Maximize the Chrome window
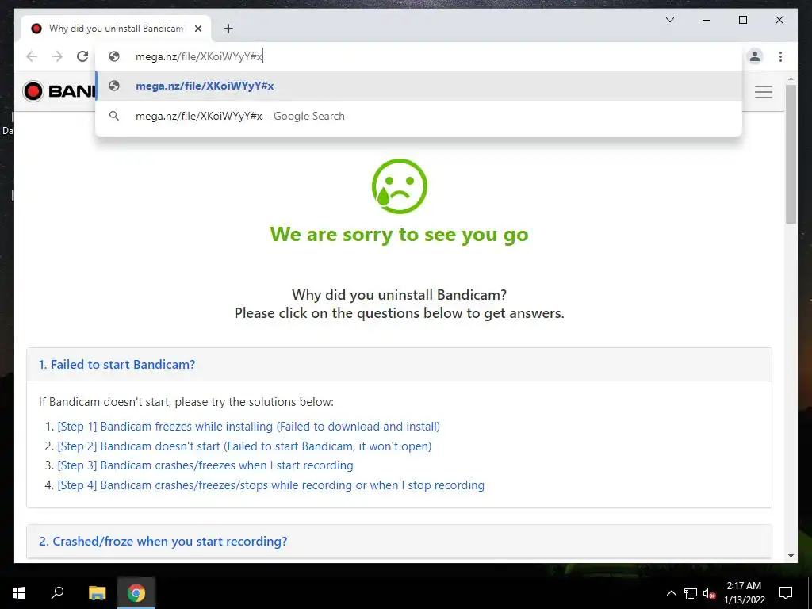This screenshot has height=609, width=812. tap(742, 20)
